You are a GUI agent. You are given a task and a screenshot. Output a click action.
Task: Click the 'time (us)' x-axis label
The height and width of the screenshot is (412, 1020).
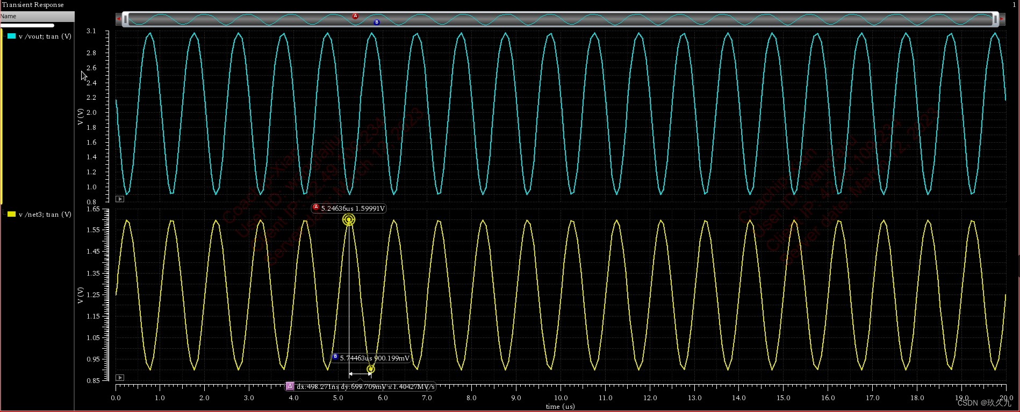click(x=561, y=407)
